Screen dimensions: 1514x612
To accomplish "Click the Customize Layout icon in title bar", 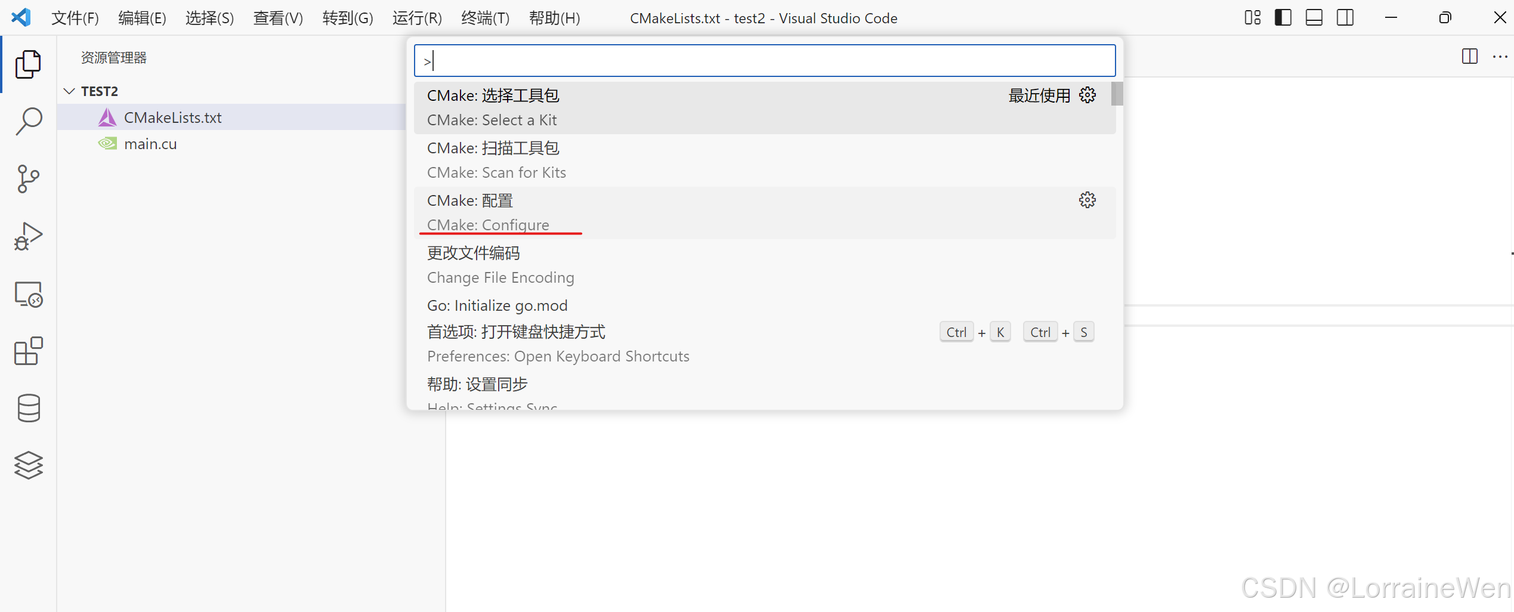I will pyautogui.click(x=1252, y=18).
